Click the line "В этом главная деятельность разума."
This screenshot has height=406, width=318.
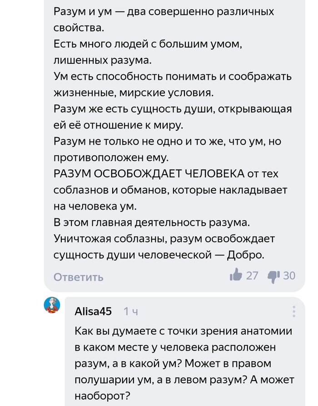[x=152, y=222]
